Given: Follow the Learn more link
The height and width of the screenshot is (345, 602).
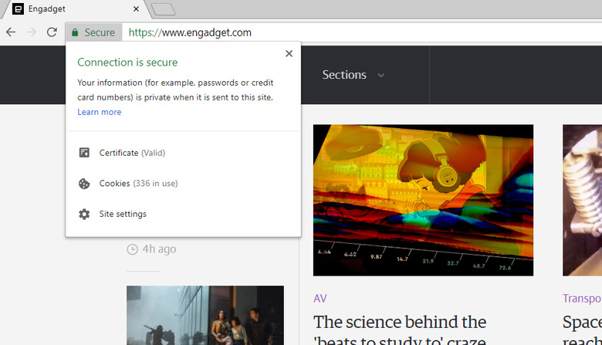Looking at the screenshot, I should click(x=100, y=112).
